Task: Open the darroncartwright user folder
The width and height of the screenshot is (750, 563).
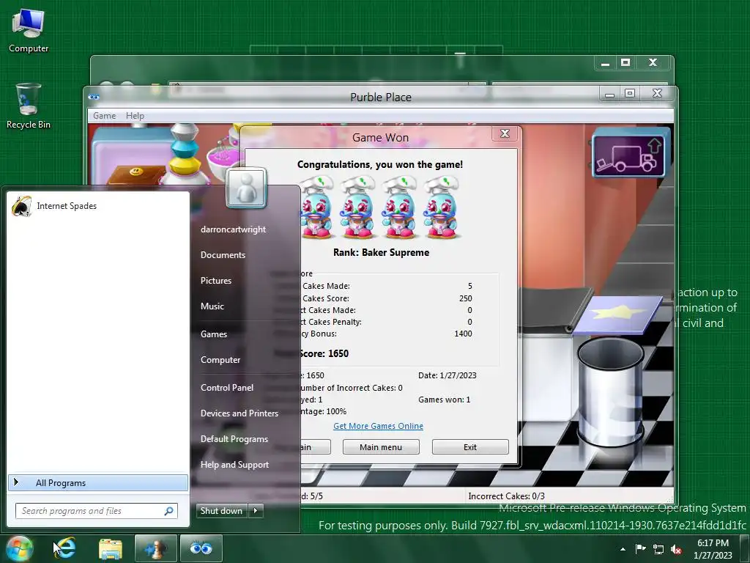Action: click(x=234, y=229)
